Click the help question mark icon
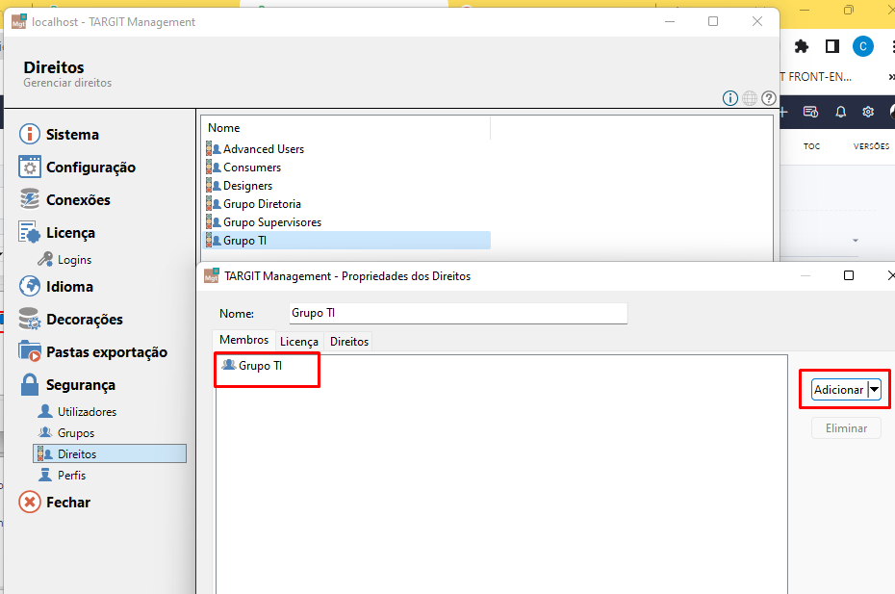Image resolution: width=895 pixels, height=594 pixels. pos(769,98)
